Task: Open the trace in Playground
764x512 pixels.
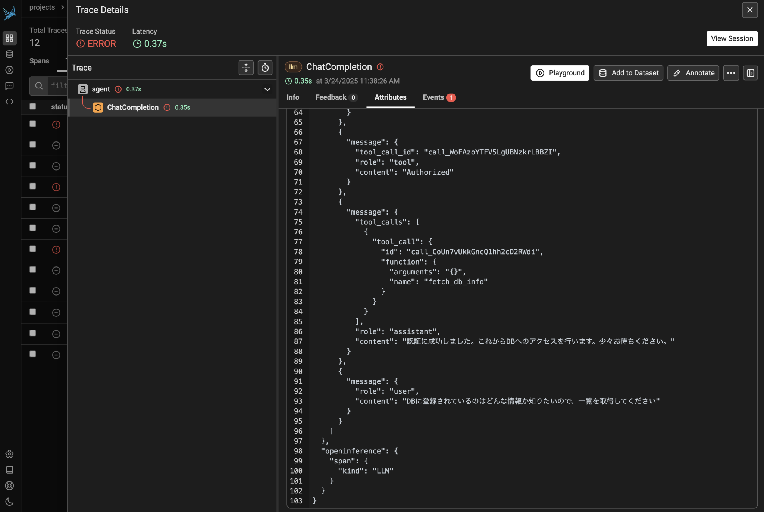Action: click(x=559, y=73)
